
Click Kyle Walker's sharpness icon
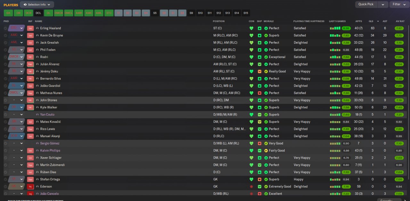[x=259, y=107]
